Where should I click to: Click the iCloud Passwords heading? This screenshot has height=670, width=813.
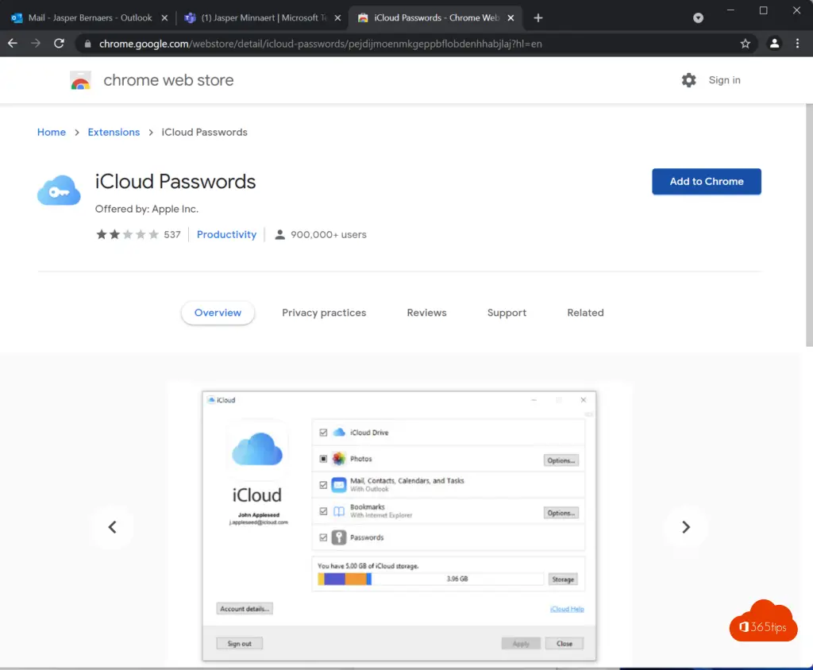pyautogui.click(x=175, y=182)
